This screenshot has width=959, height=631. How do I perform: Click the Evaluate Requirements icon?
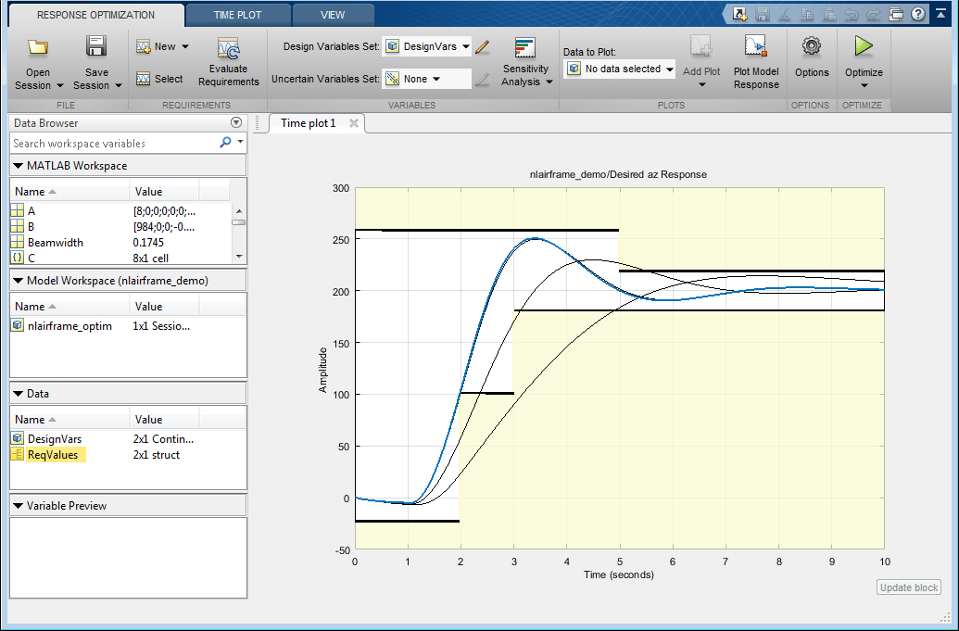pyautogui.click(x=228, y=49)
